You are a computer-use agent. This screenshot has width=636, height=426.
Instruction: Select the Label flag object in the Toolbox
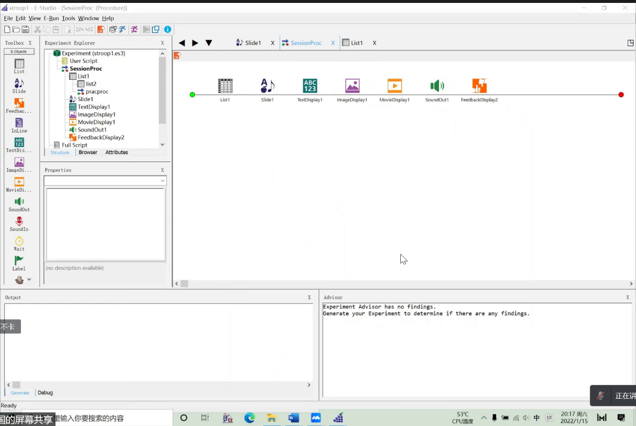[19, 261]
